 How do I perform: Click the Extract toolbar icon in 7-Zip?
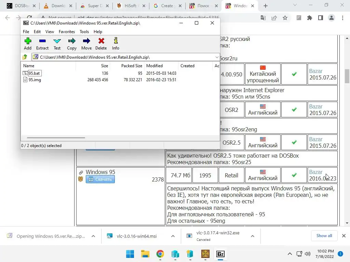pos(42,44)
